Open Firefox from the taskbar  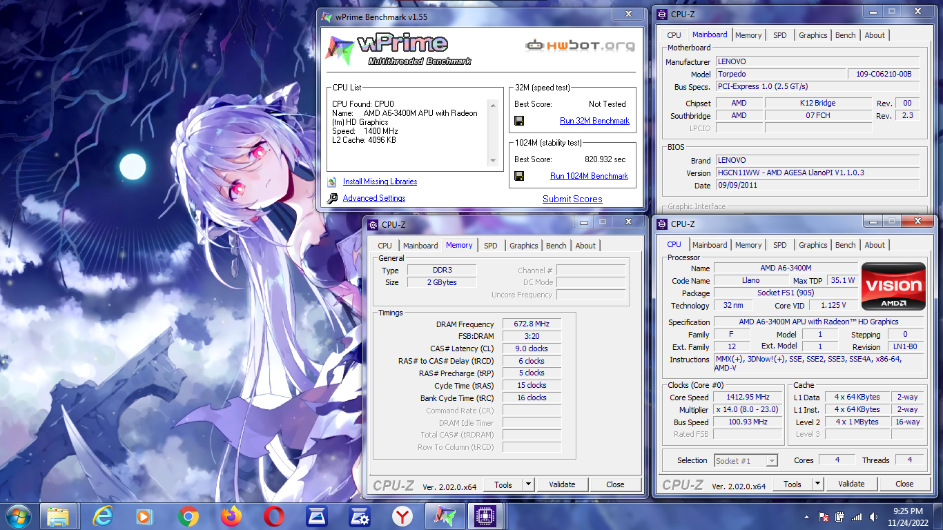point(231,516)
